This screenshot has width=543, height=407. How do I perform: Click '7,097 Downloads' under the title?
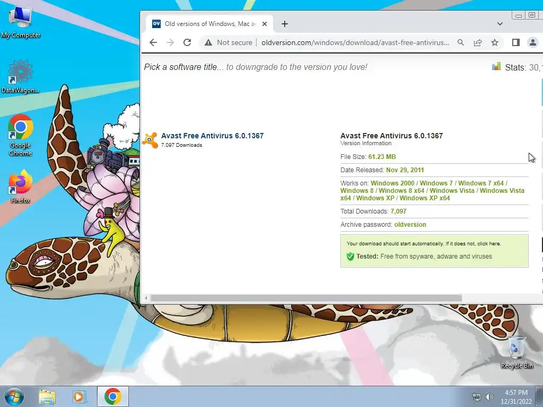point(181,145)
